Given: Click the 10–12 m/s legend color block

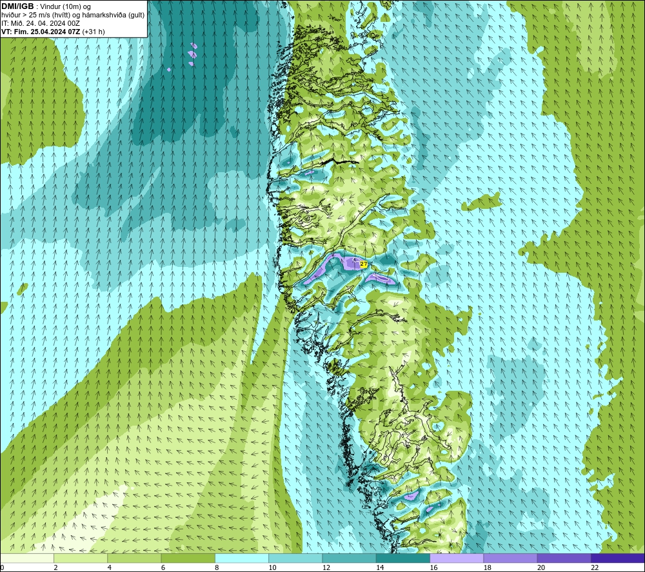Looking at the screenshot, I should tap(295, 558).
